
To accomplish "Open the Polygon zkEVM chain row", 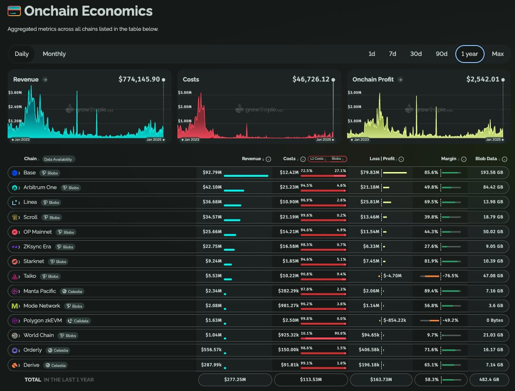I will (43, 321).
